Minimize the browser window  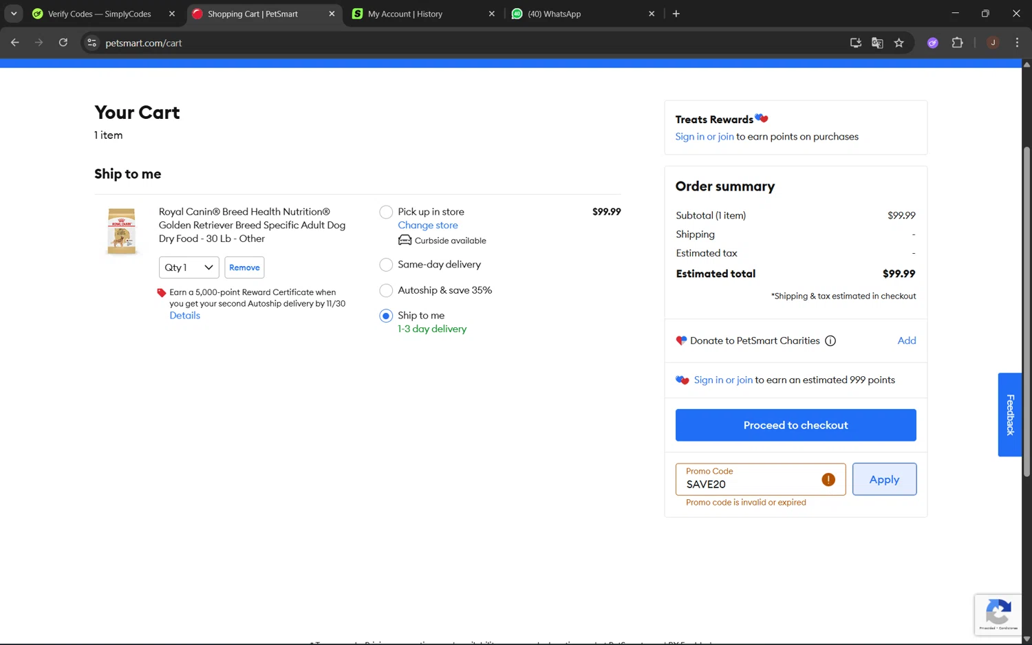coord(955,14)
